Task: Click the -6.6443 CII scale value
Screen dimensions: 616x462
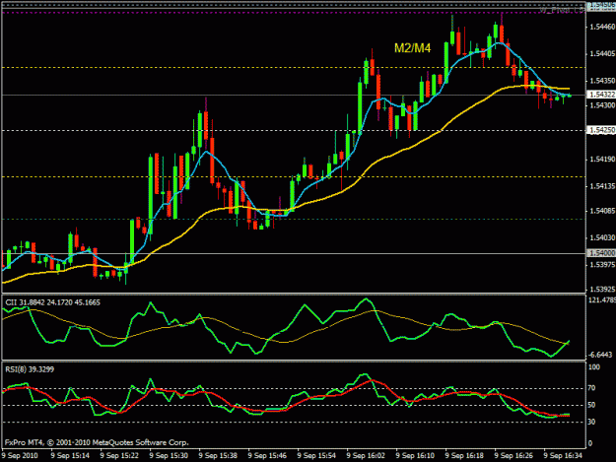Action: tap(600, 355)
